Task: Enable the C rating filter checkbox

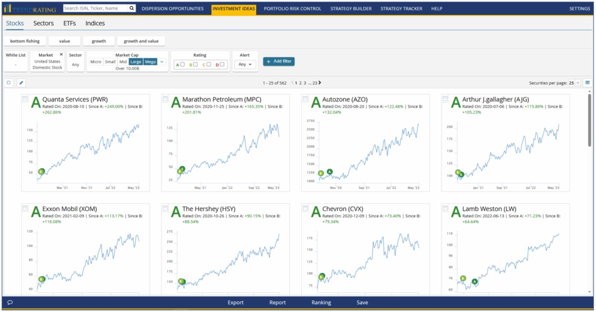Action: coord(209,64)
